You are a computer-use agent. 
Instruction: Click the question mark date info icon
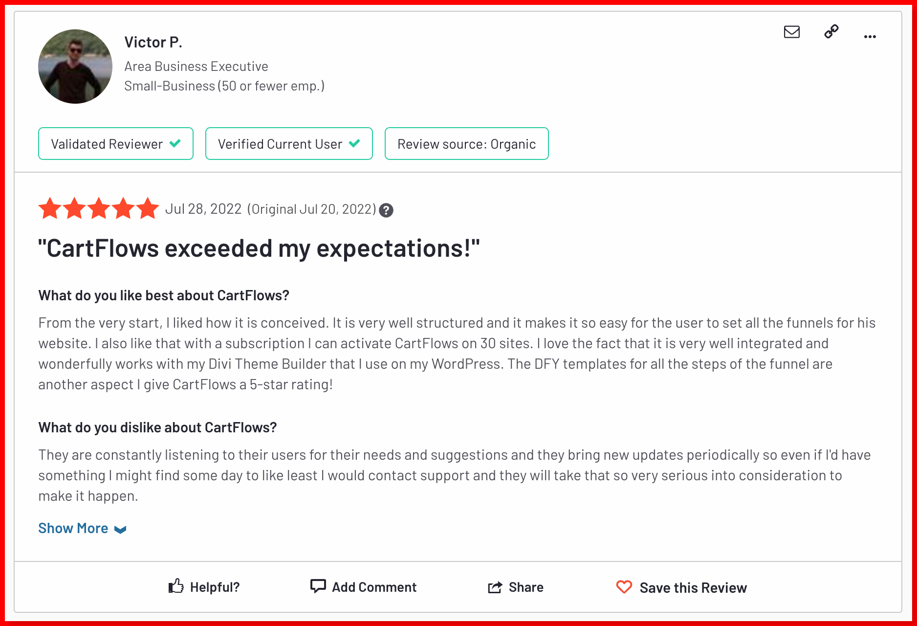386,210
